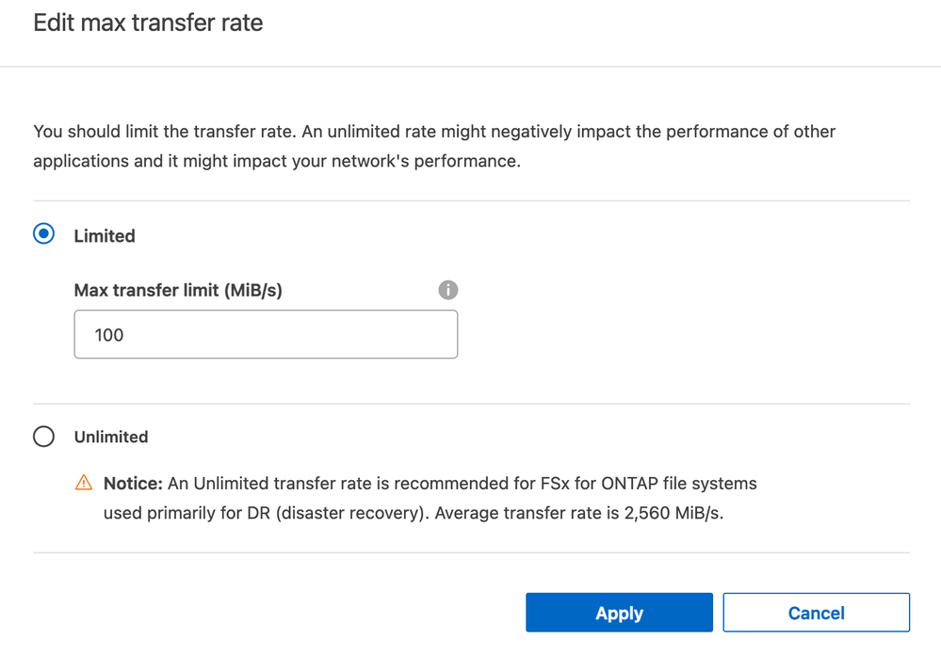Click the filled blue Limited radio indicator

coord(42,233)
